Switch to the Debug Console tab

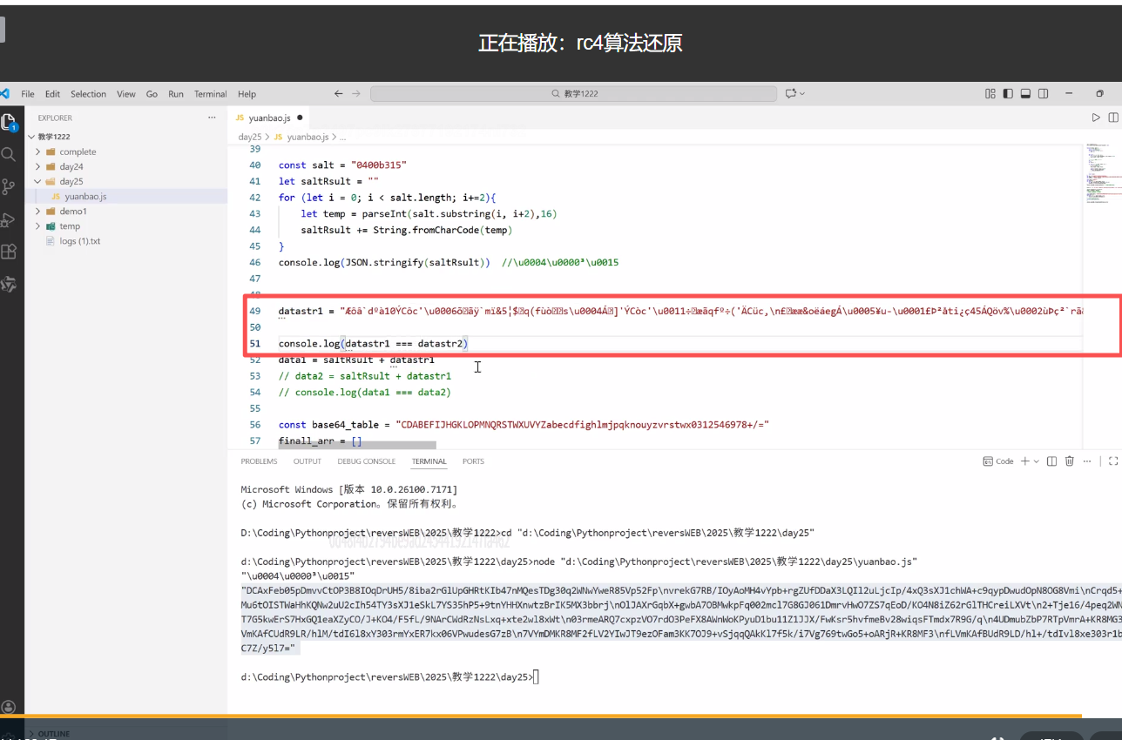click(367, 461)
